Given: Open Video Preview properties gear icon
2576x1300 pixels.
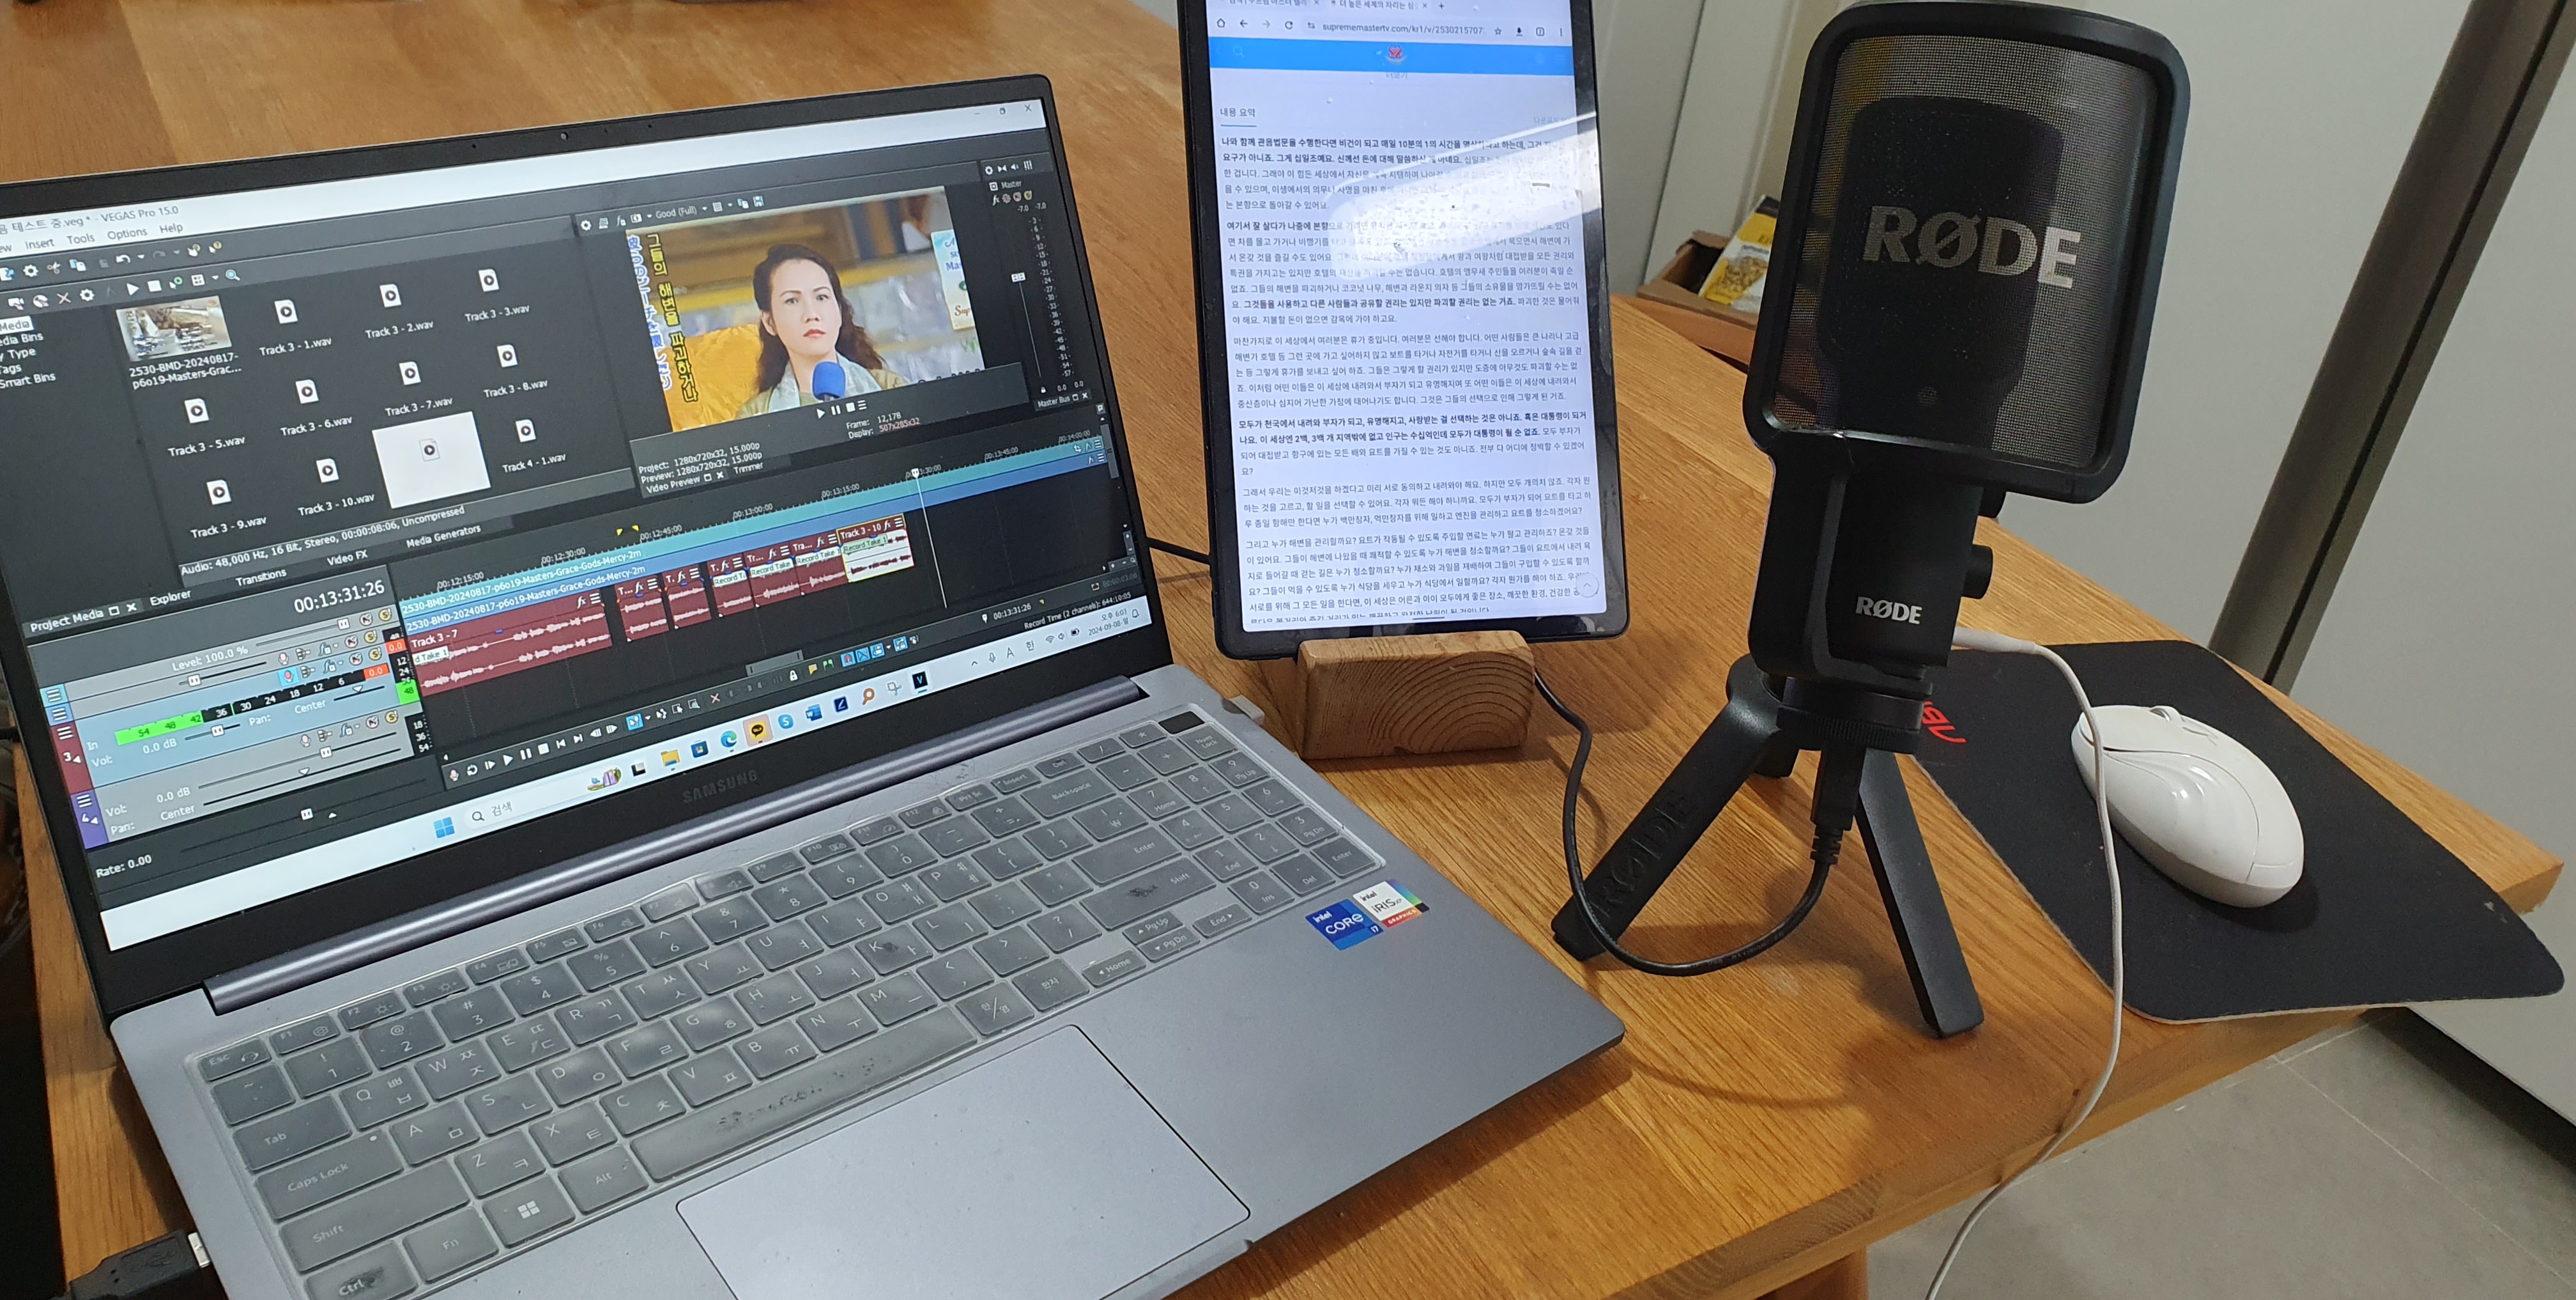Looking at the screenshot, I should tap(586, 226).
